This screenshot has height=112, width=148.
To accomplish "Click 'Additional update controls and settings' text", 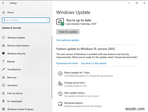I will [x=83, y=106].
